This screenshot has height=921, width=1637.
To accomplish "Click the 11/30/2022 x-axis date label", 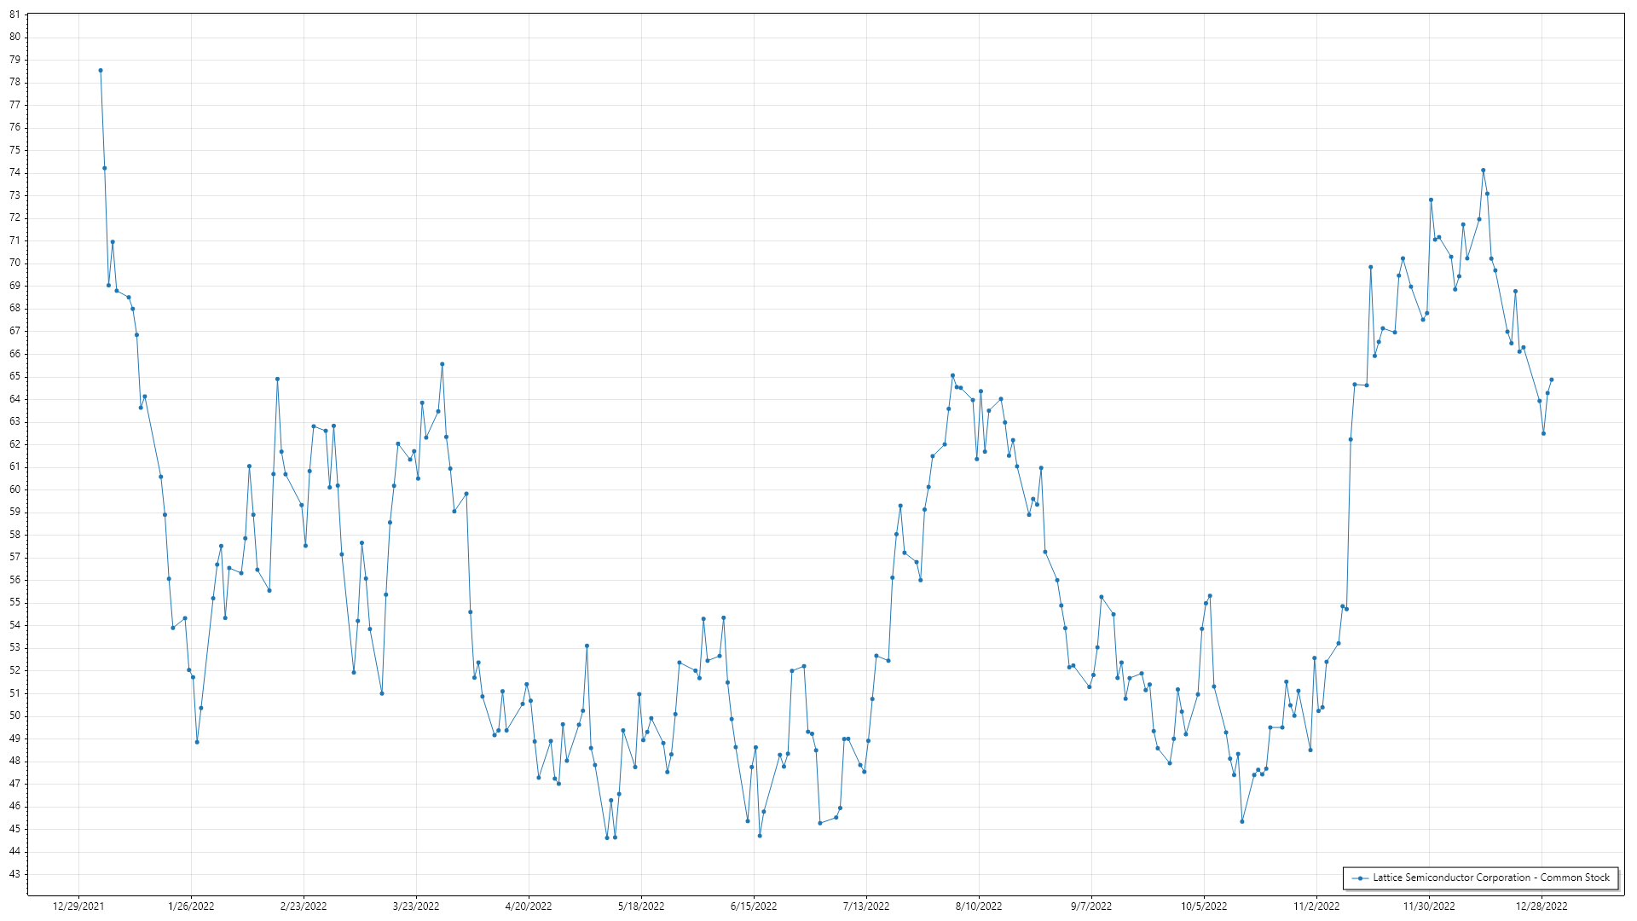I will point(1429,906).
